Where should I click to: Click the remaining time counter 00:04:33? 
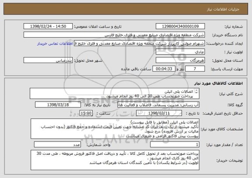click(x=164, y=69)
